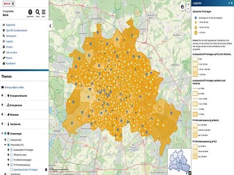Open the hamburger Menü icon
The width and height of the screenshot is (234, 175).
(x=43, y=12)
